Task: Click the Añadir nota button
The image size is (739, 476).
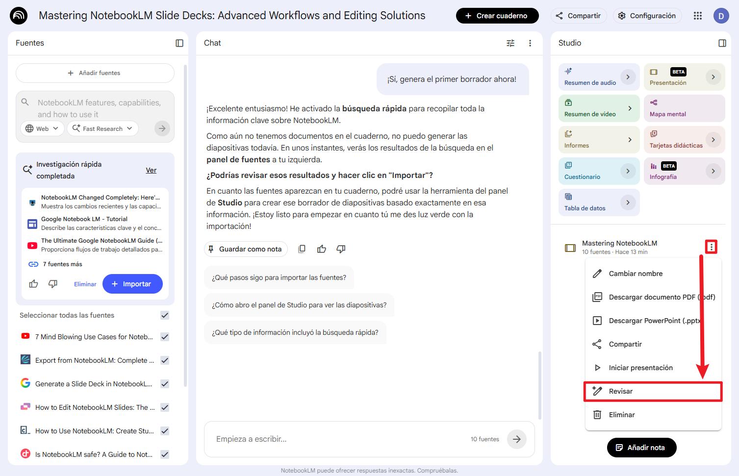Action: [x=641, y=448]
